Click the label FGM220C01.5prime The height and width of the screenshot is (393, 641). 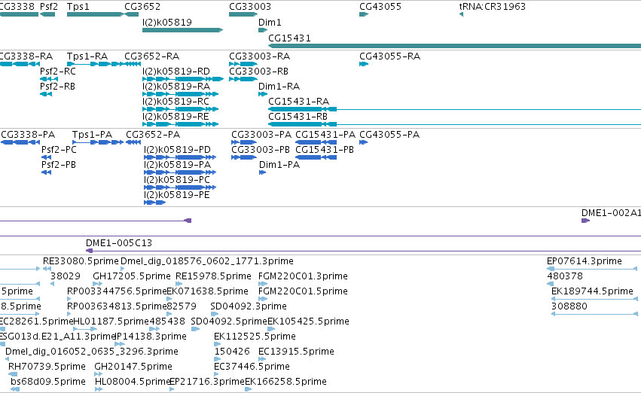coord(303,291)
